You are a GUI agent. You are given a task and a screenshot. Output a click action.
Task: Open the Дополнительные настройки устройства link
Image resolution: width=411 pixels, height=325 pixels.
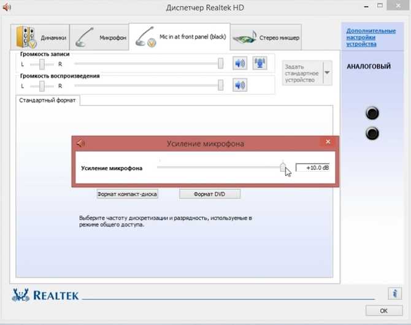371,37
